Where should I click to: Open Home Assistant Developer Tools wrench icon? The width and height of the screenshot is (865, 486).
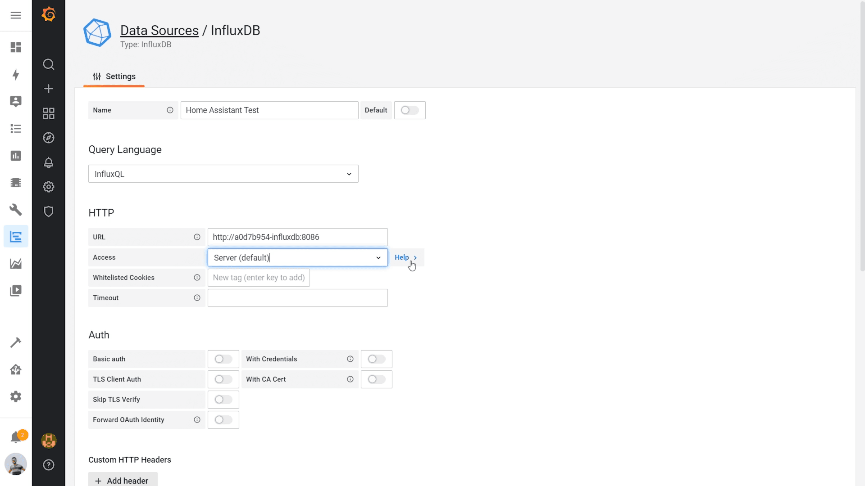pos(16,210)
